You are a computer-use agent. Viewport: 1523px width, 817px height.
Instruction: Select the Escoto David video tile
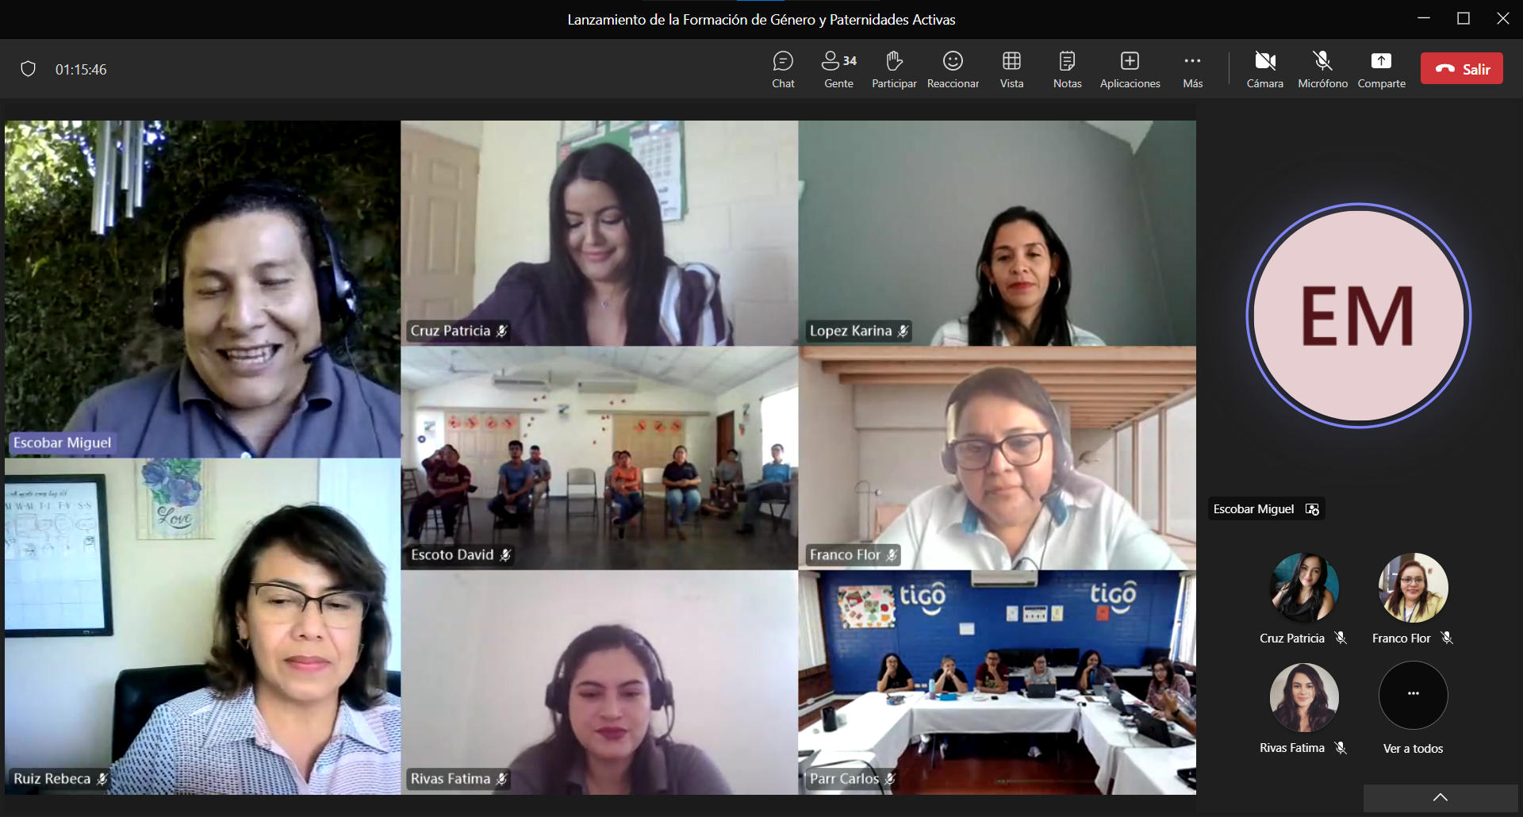pos(599,458)
